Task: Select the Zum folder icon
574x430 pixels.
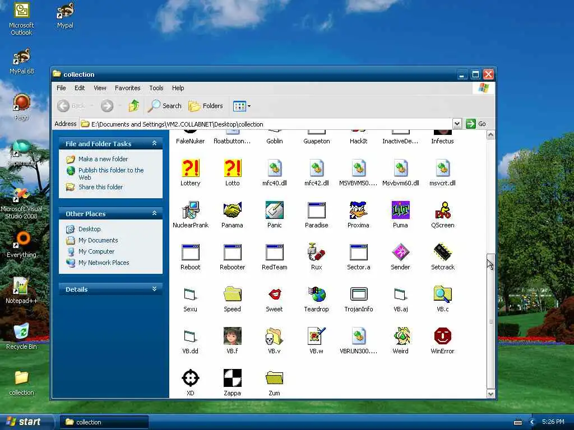Action: (x=275, y=378)
